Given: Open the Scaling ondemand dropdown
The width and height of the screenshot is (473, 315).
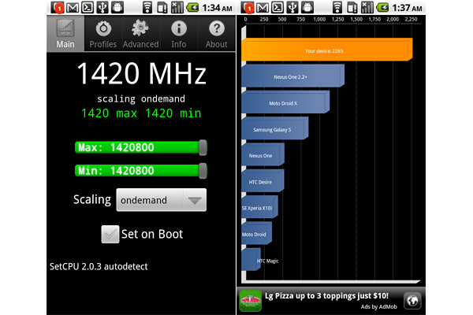Looking at the screenshot, I should coord(162,200).
